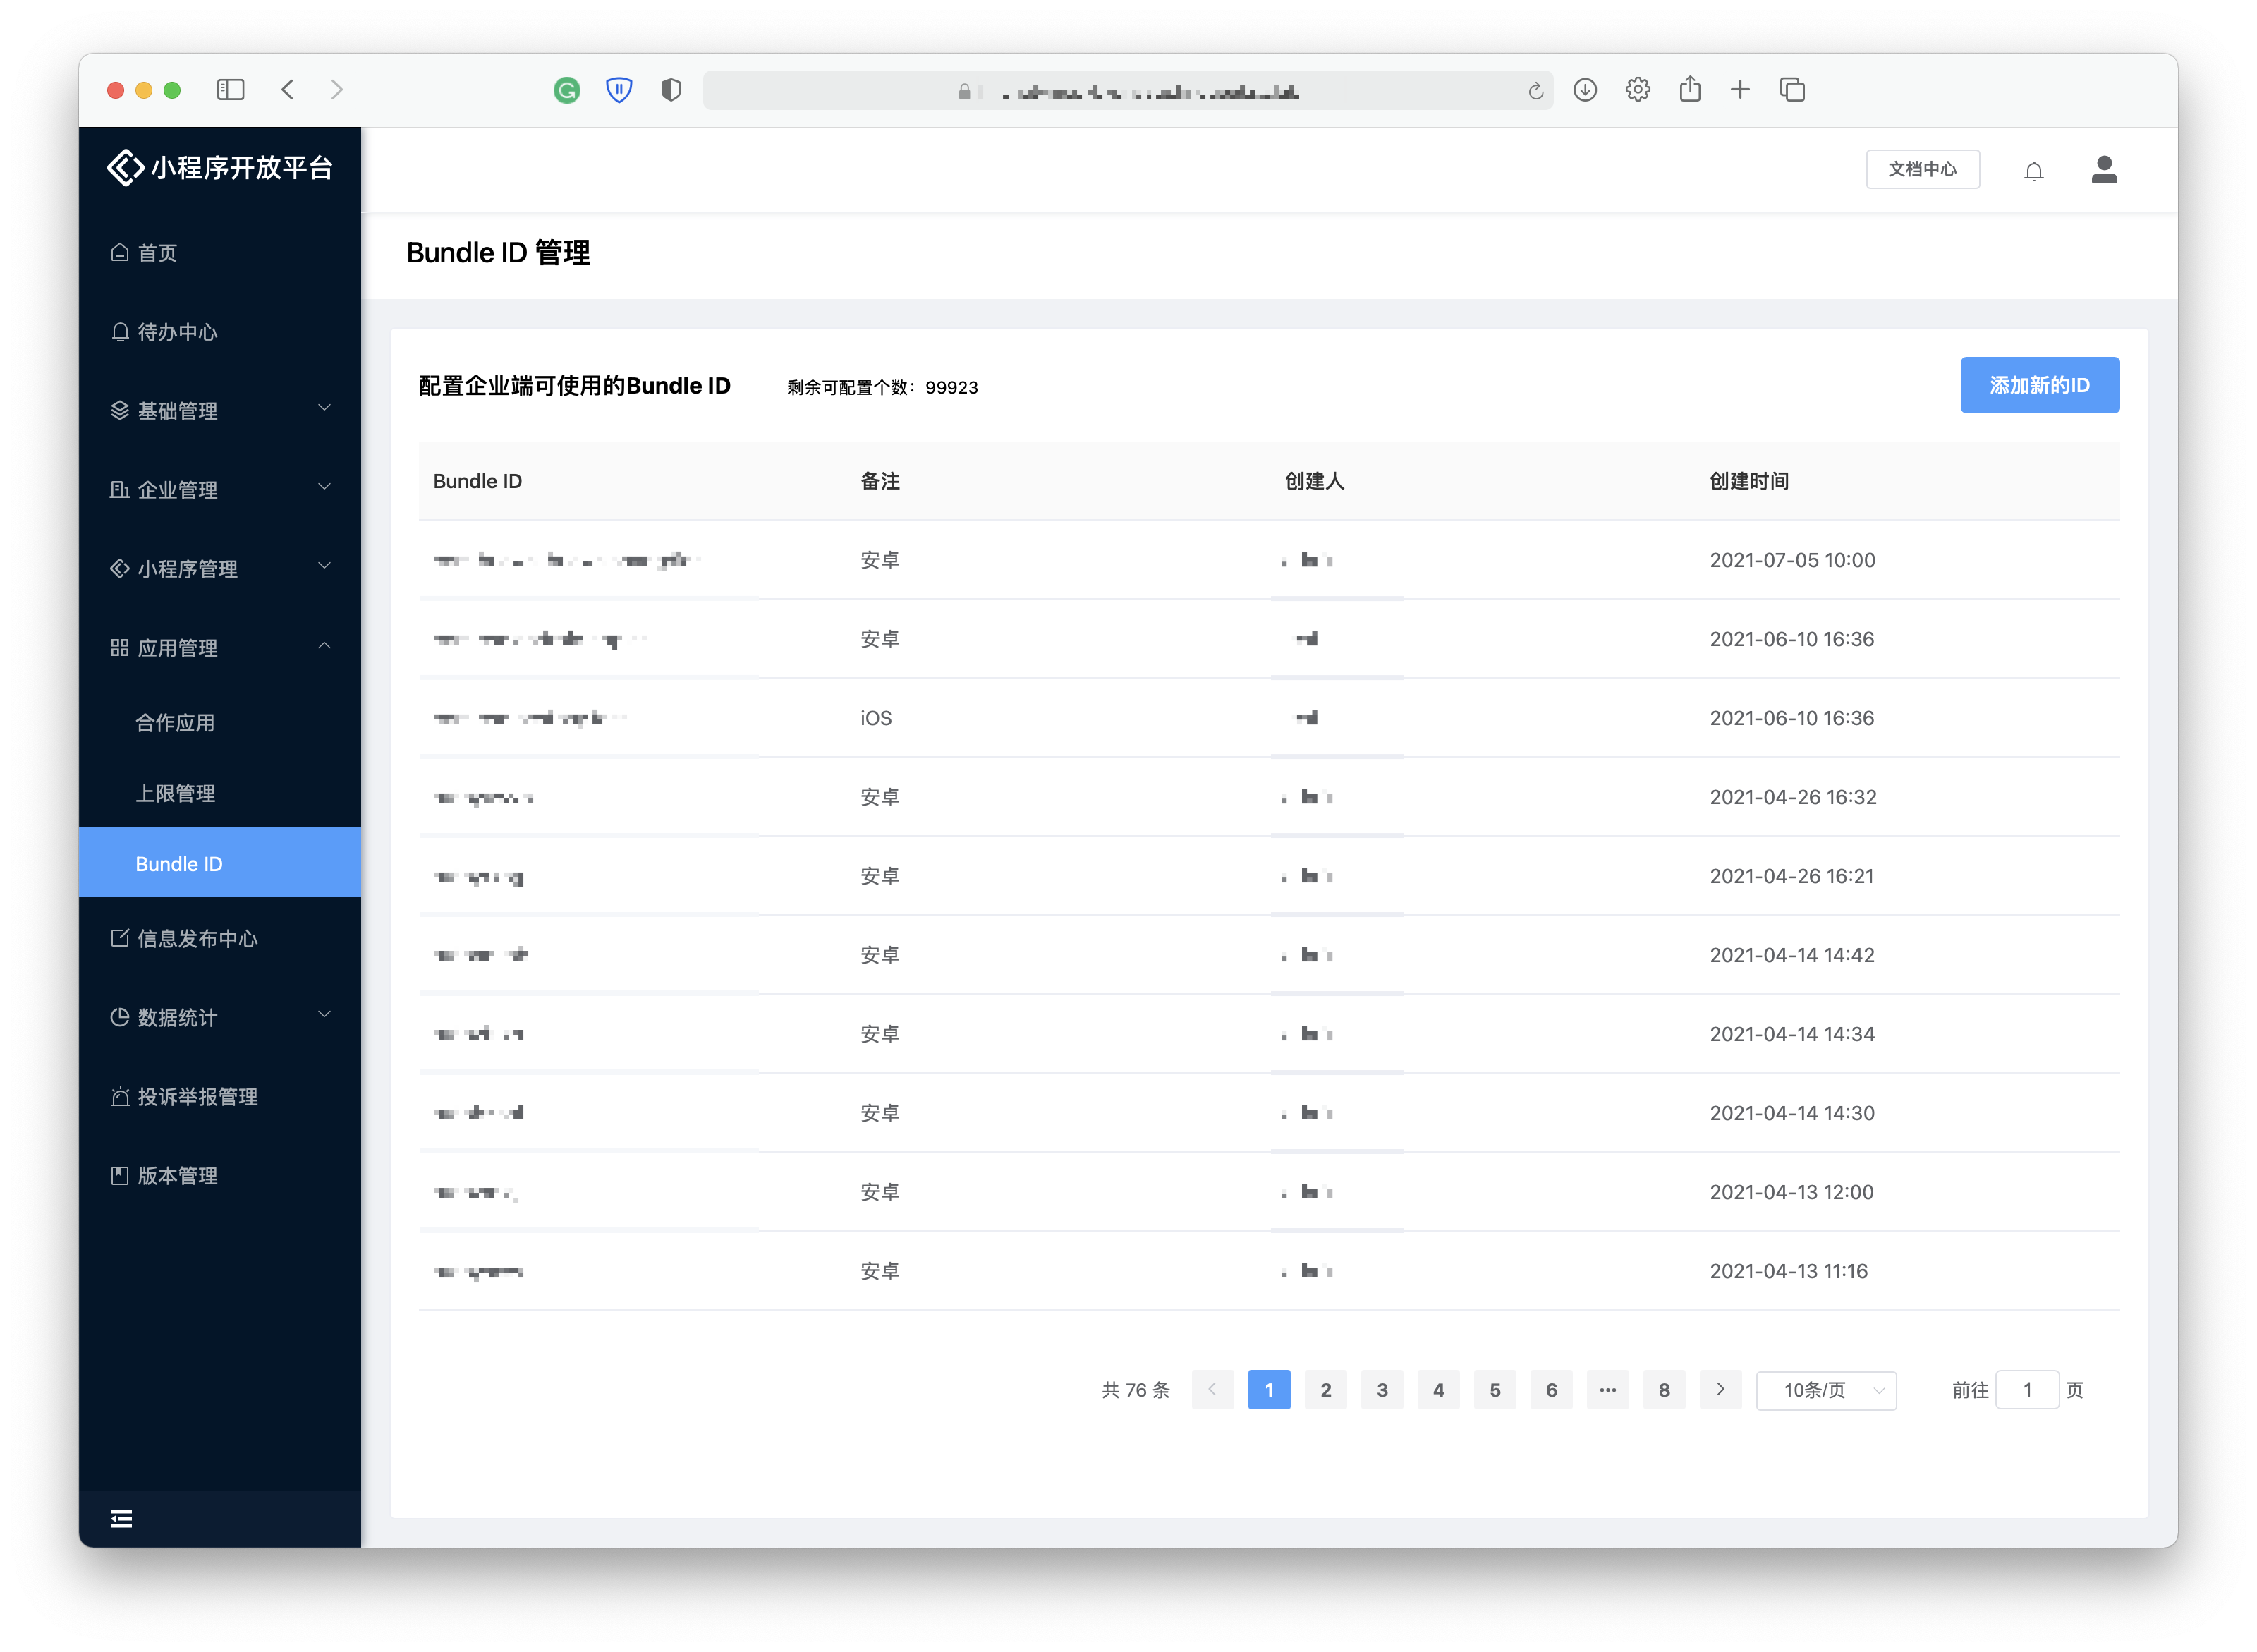Toggle the Safari sidebar icon
The width and height of the screenshot is (2257, 1652).
pos(230,90)
